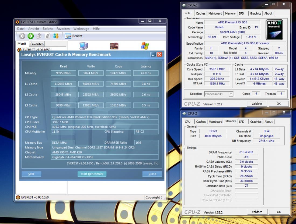Click DRAM Frequency value 813.4 MHz
This screenshot has height=224, width=296.
pyautogui.click(x=246, y=152)
